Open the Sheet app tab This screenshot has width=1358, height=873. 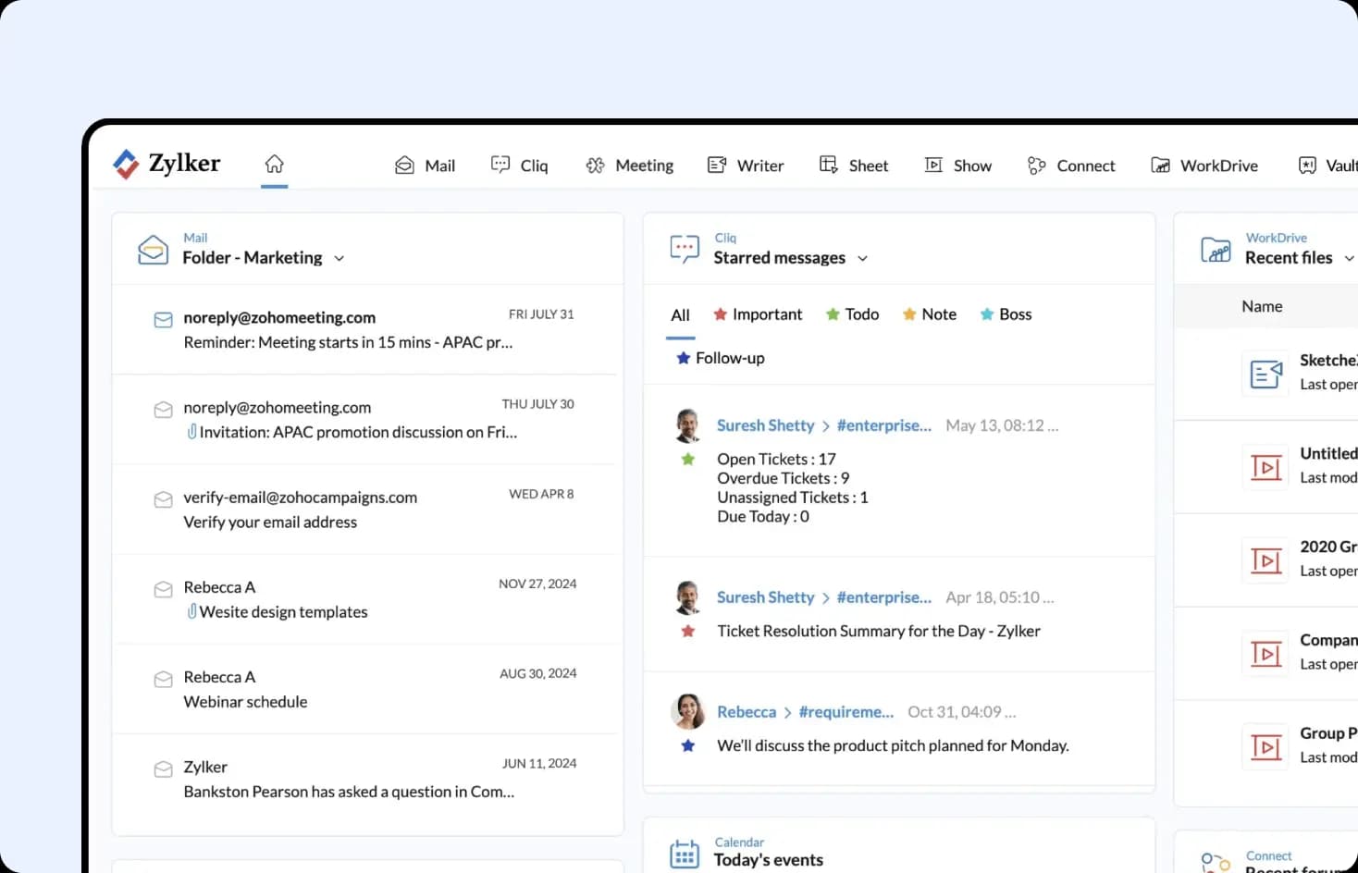tap(854, 166)
